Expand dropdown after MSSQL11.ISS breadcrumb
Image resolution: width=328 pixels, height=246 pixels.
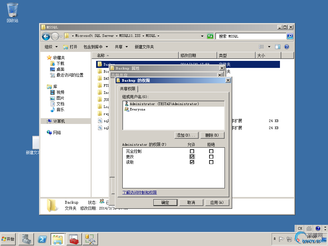(143, 36)
